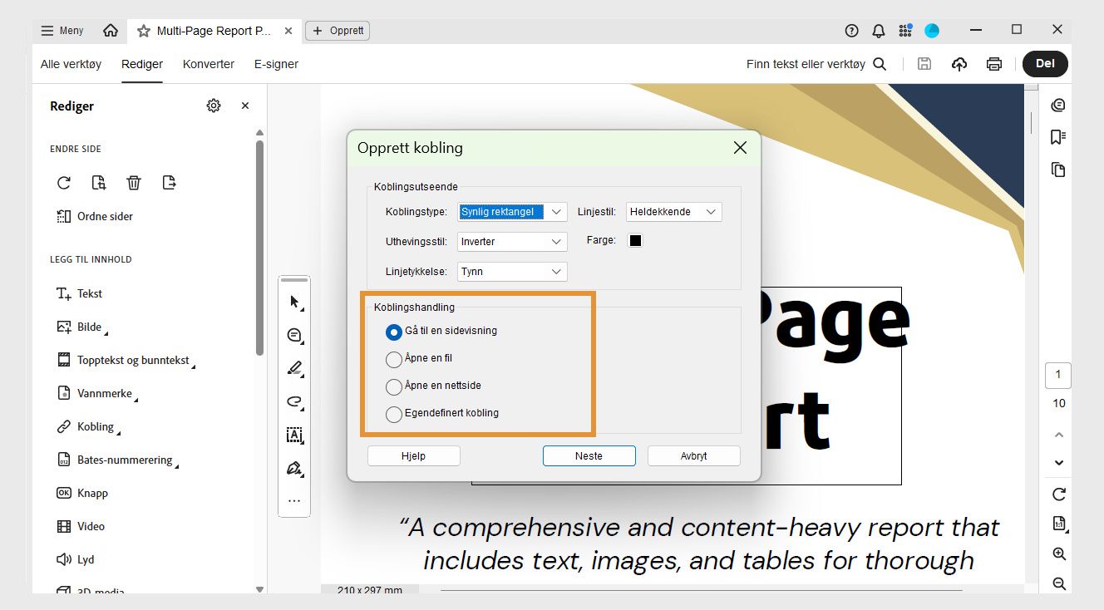This screenshot has height=610, width=1104.
Task: Open the Vannmerke tool option
Action: point(96,393)
